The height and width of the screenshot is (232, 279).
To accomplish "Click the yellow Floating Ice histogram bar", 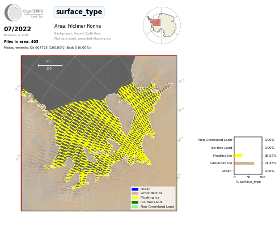I will (x=238, y=156).
